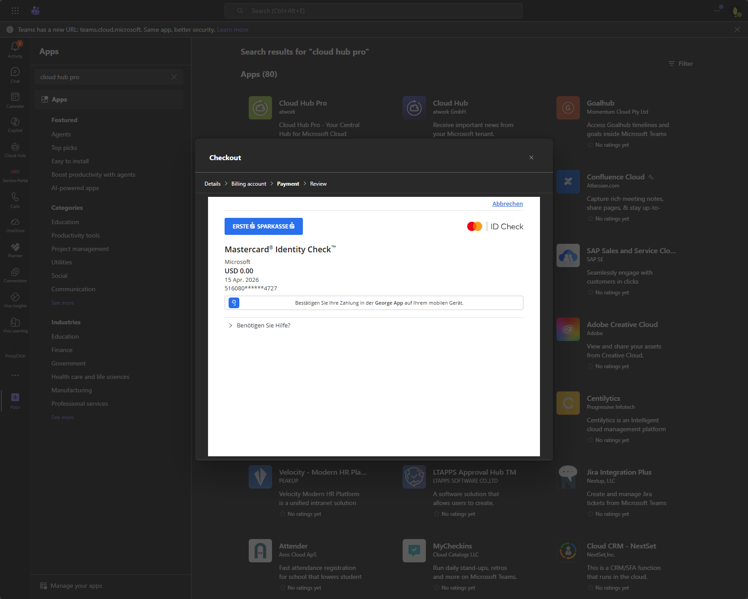Close the Checkout dialog
Image resolution: width=748 pixels, height=599 pixels.
531,157
